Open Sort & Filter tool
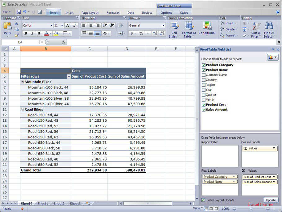Image resolution: width=282 pixels, height=212 pixels. coord(256,26)
